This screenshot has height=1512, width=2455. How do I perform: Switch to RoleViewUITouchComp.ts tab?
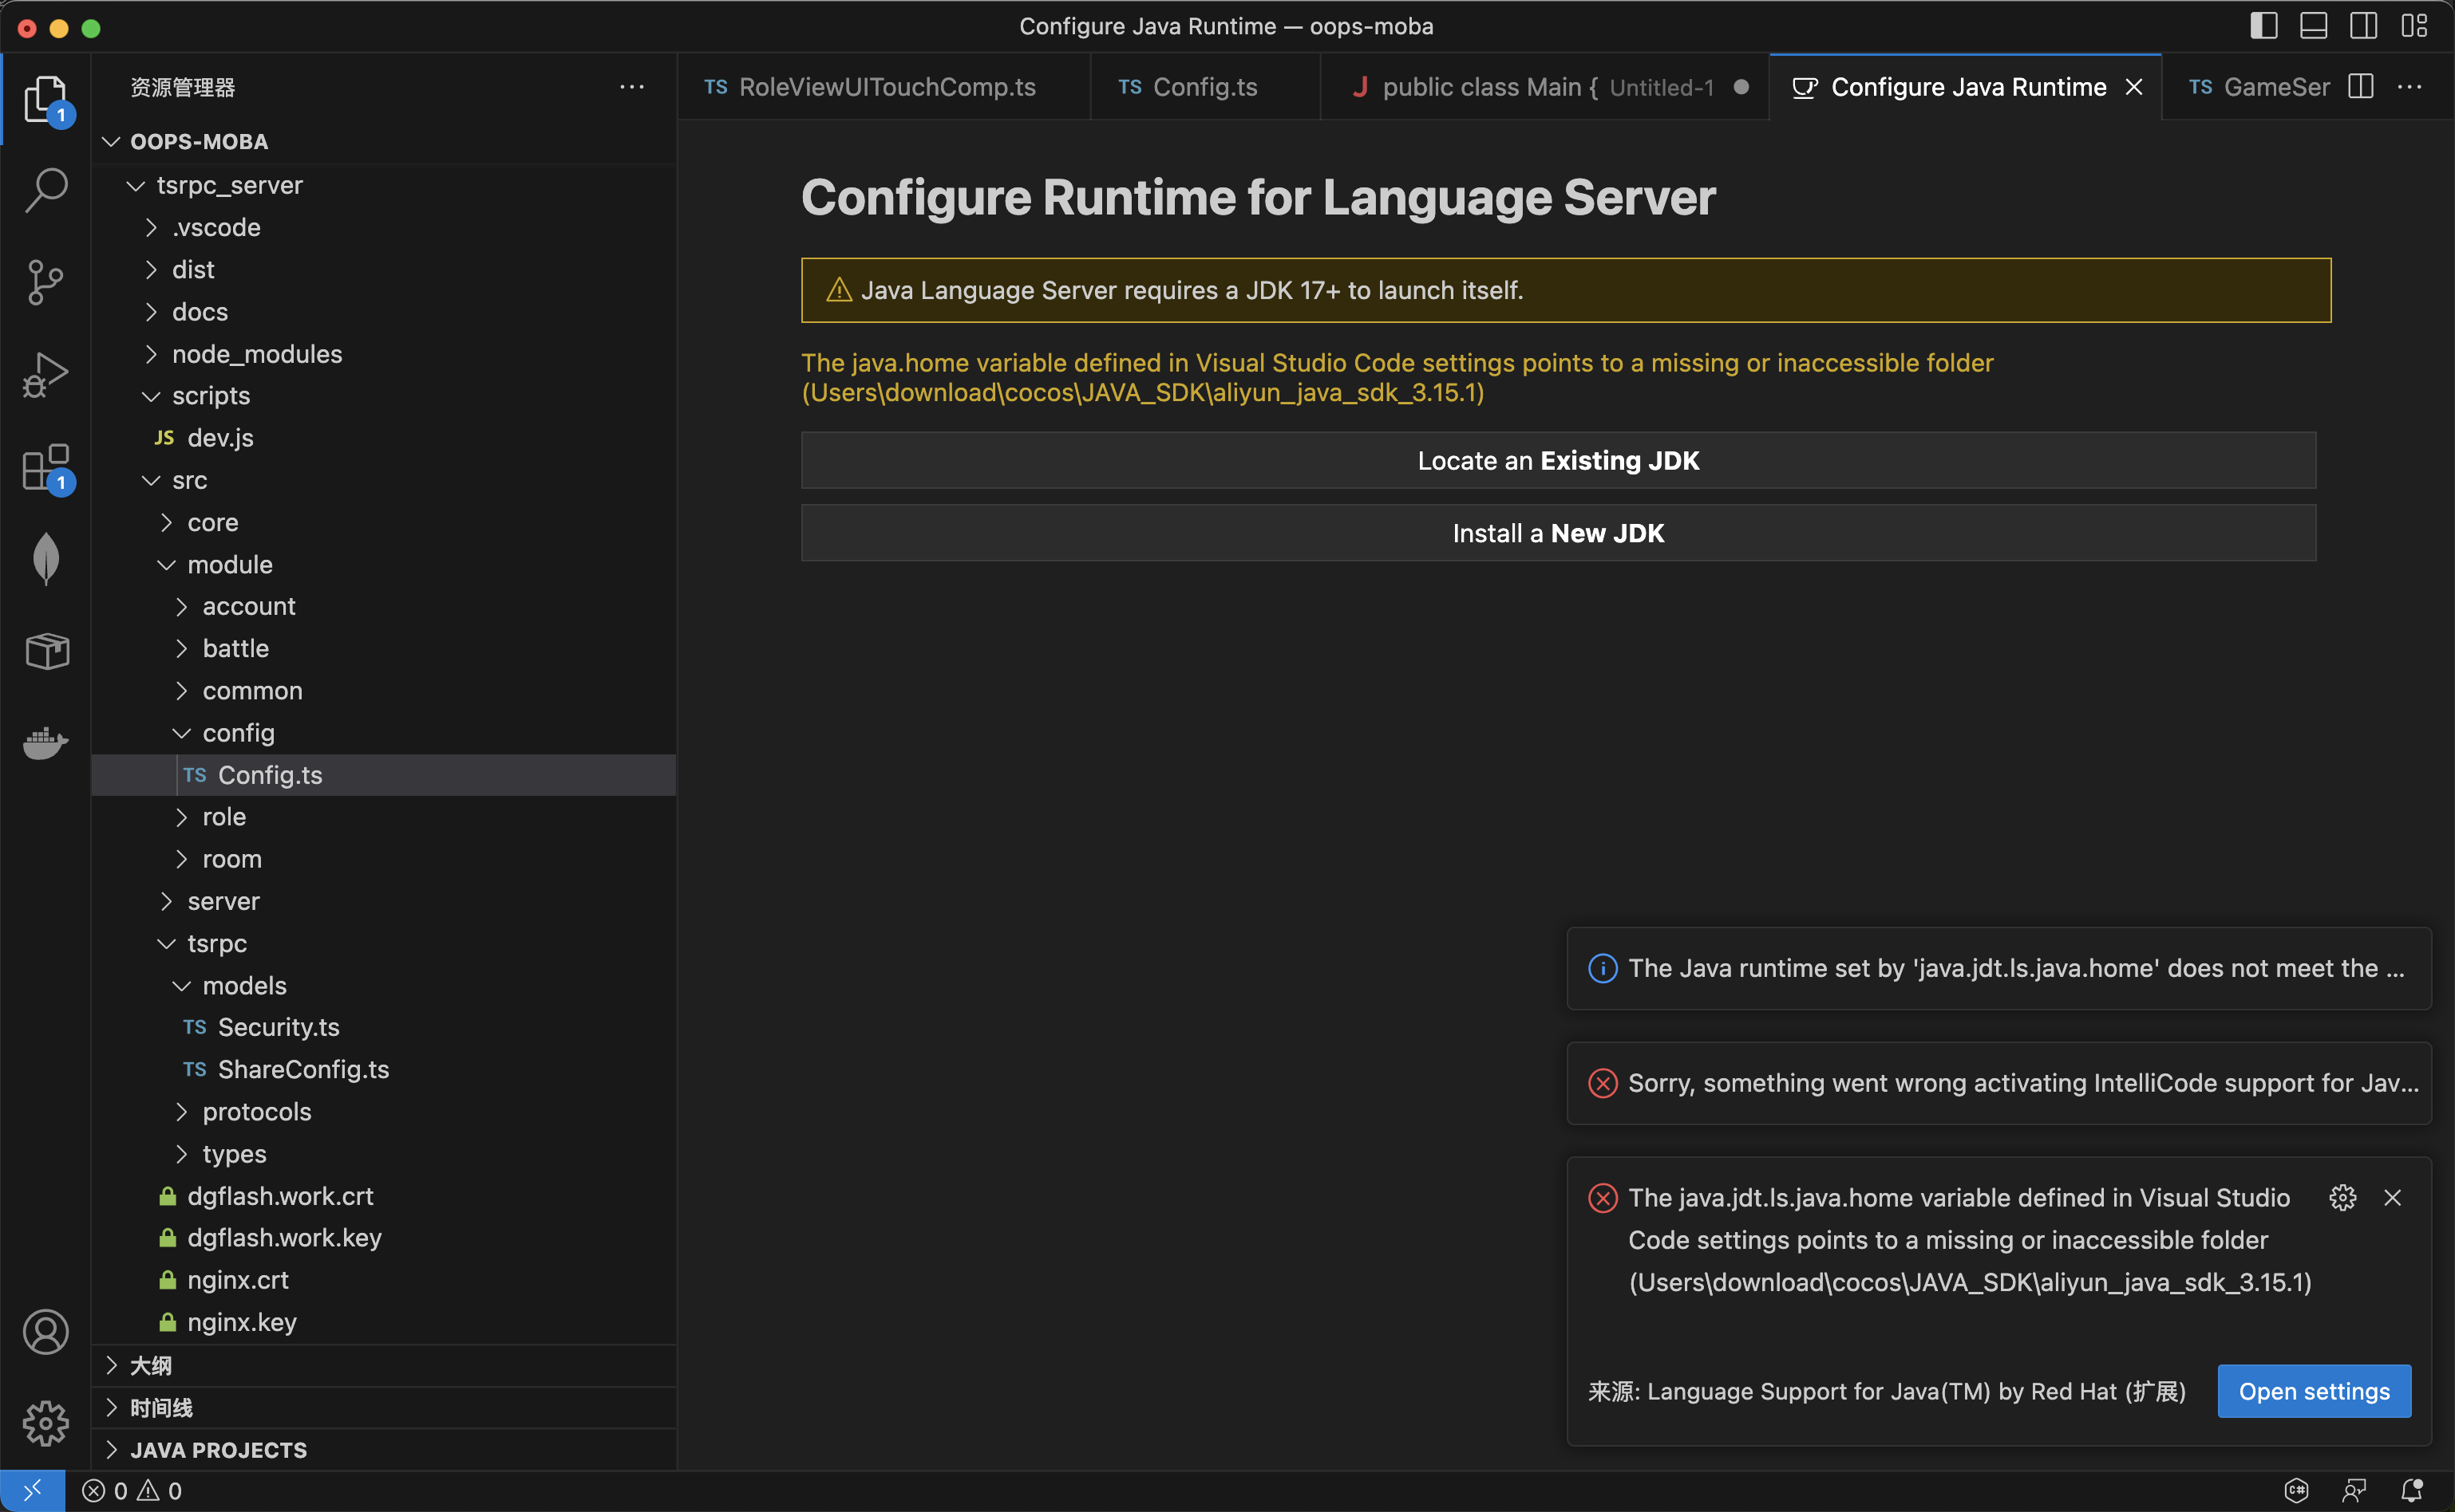pos(885,87)
